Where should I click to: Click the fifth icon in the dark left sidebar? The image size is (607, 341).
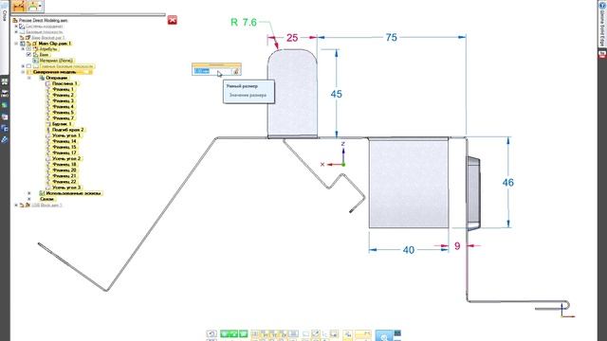tap(5, 129)
